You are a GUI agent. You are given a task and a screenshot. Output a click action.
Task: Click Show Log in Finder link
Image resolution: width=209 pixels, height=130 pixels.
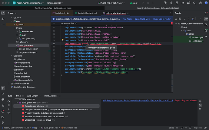(x=162, y=19)
